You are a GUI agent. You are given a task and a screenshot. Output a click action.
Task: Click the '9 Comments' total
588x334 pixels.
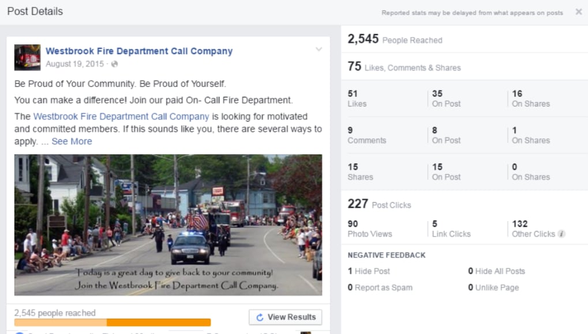(x=367, y=135)
